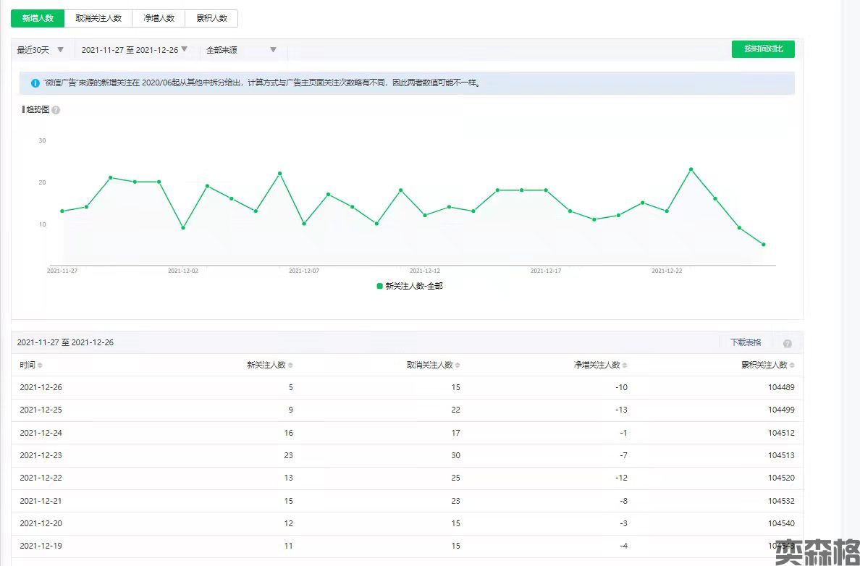
Task: Switch to the 净增人数 tab
Action: point(159,18)
